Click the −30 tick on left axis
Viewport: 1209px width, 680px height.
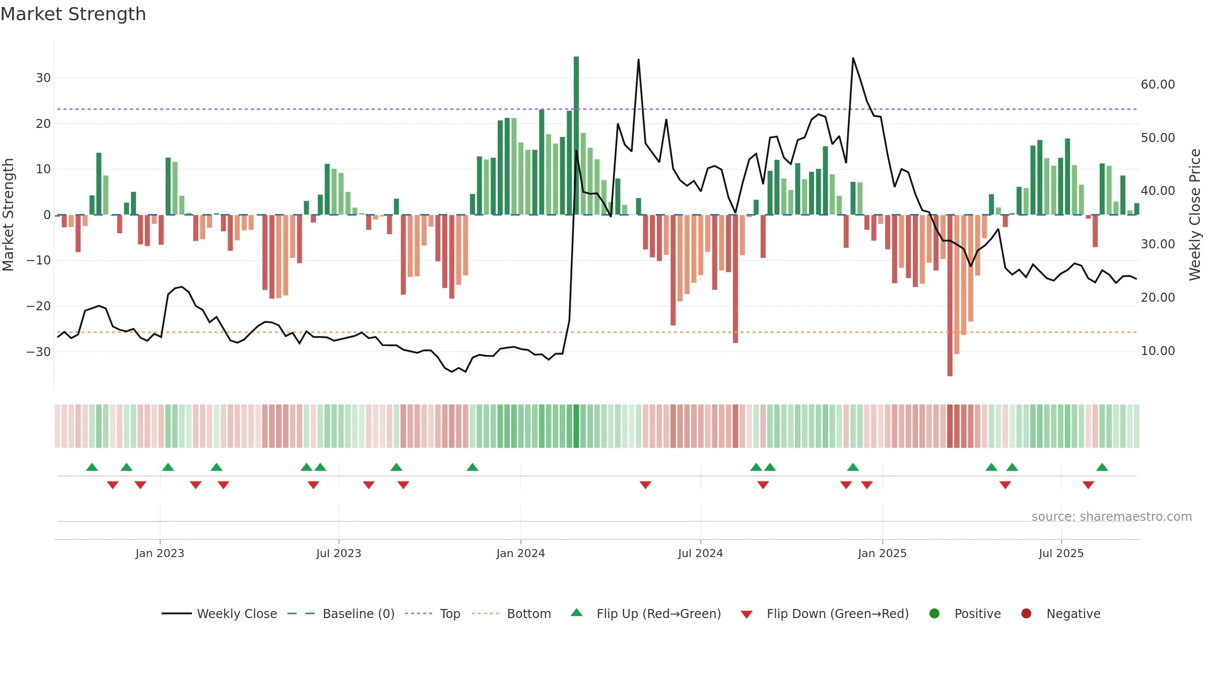point(39,352)
